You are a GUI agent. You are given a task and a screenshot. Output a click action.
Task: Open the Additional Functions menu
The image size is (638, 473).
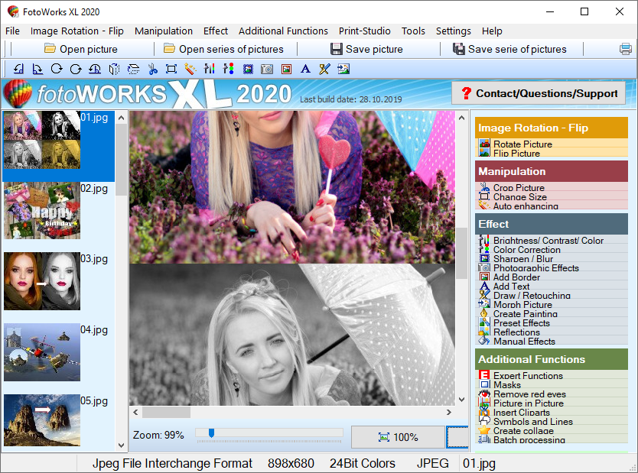coord(283,31)
